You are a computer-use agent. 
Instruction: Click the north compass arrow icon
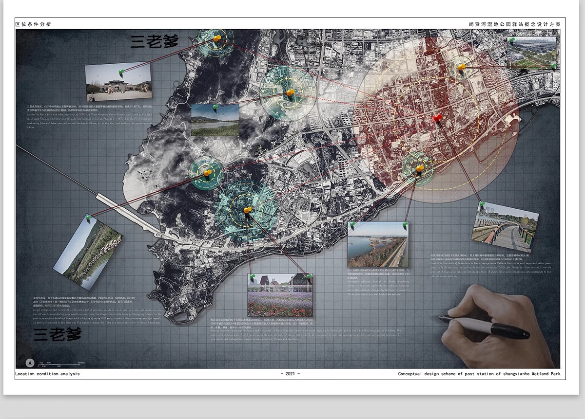coord(30,363)
